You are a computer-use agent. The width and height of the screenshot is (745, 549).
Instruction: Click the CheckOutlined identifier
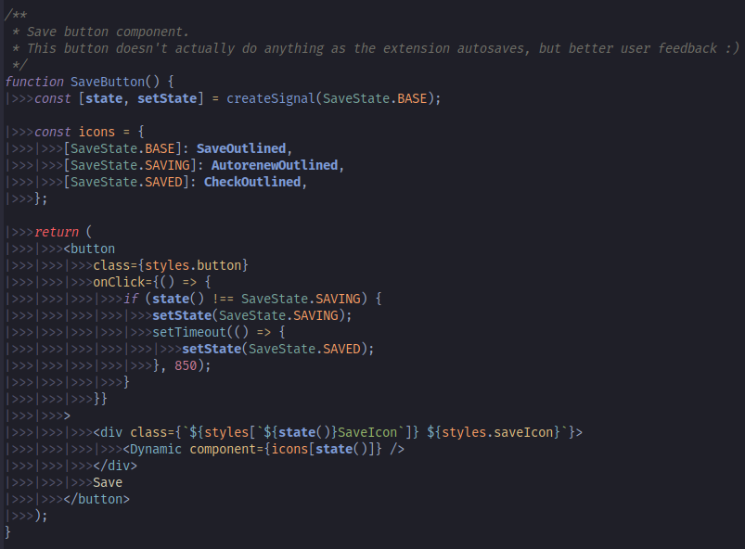251,182
